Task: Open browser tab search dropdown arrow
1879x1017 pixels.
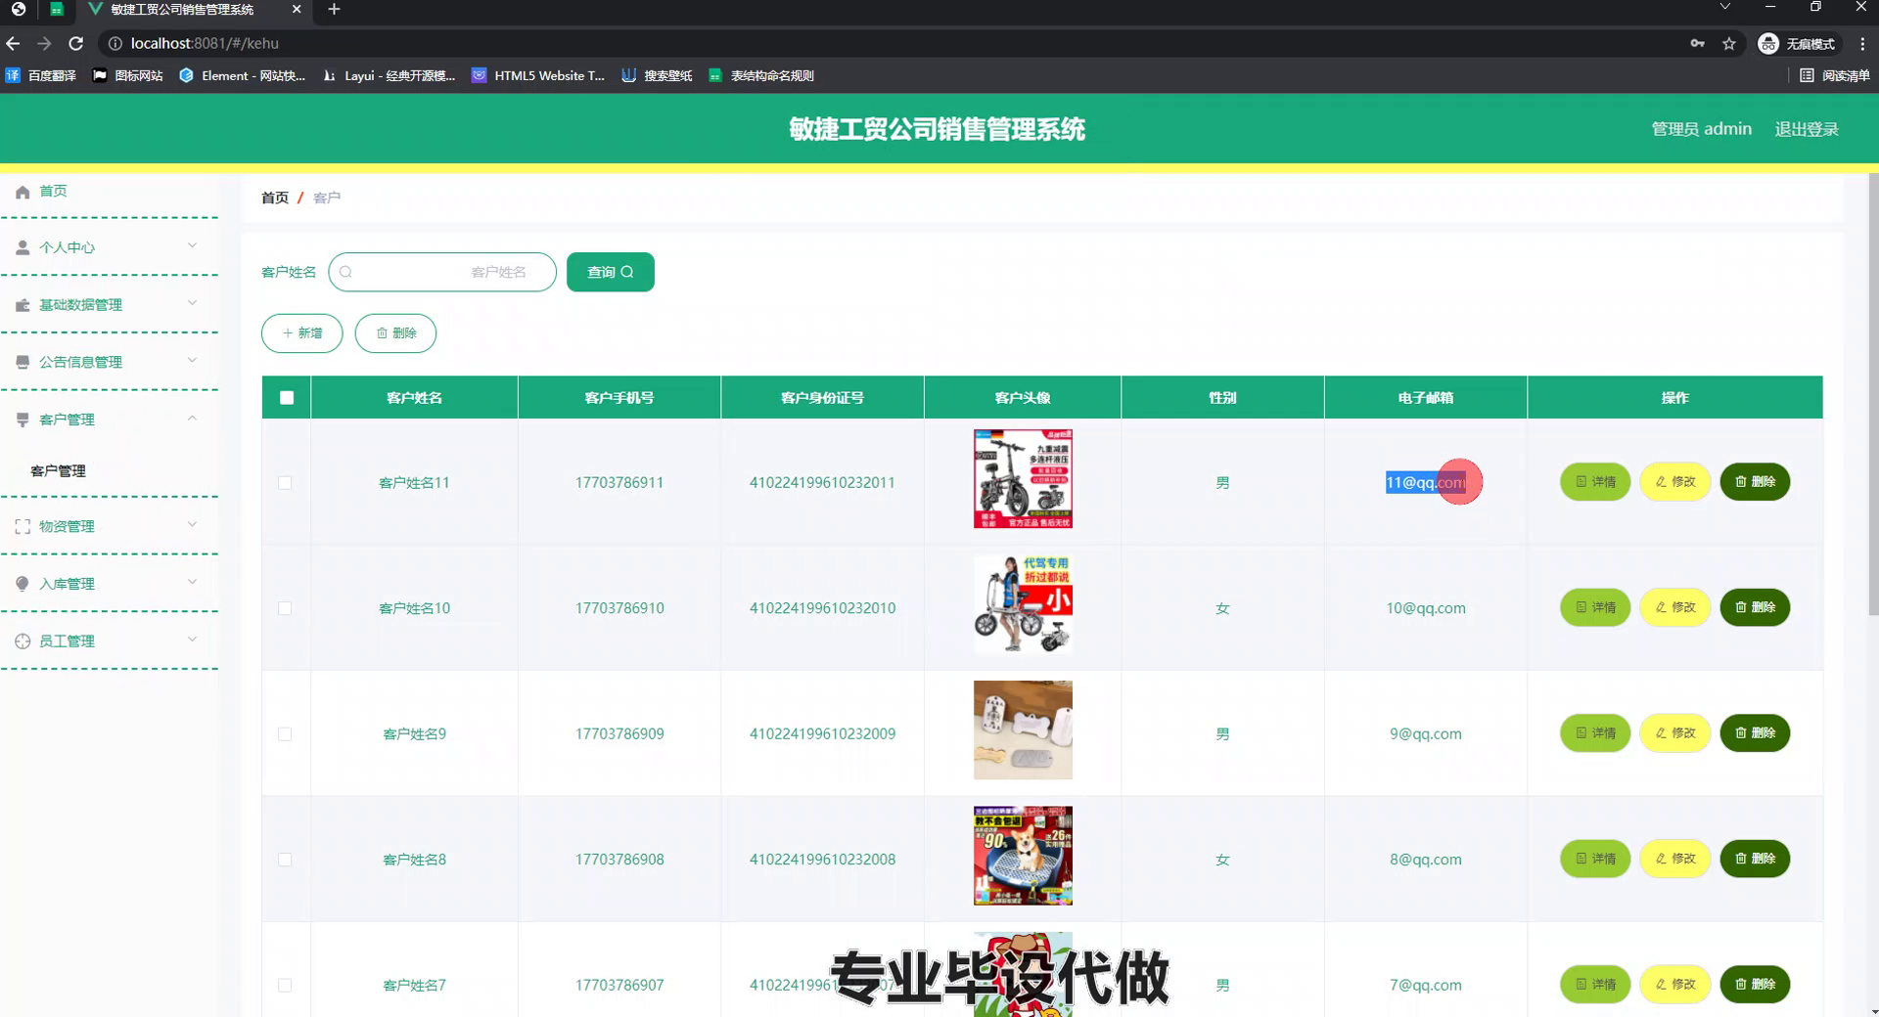Action: [x=1725, y=7]
